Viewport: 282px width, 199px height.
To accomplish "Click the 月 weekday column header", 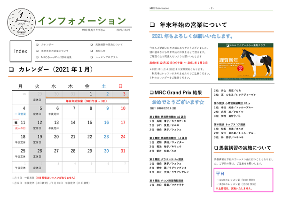I will (x=20, y=86).
